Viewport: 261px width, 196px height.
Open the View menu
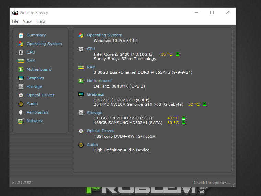[x=27, y=21]
